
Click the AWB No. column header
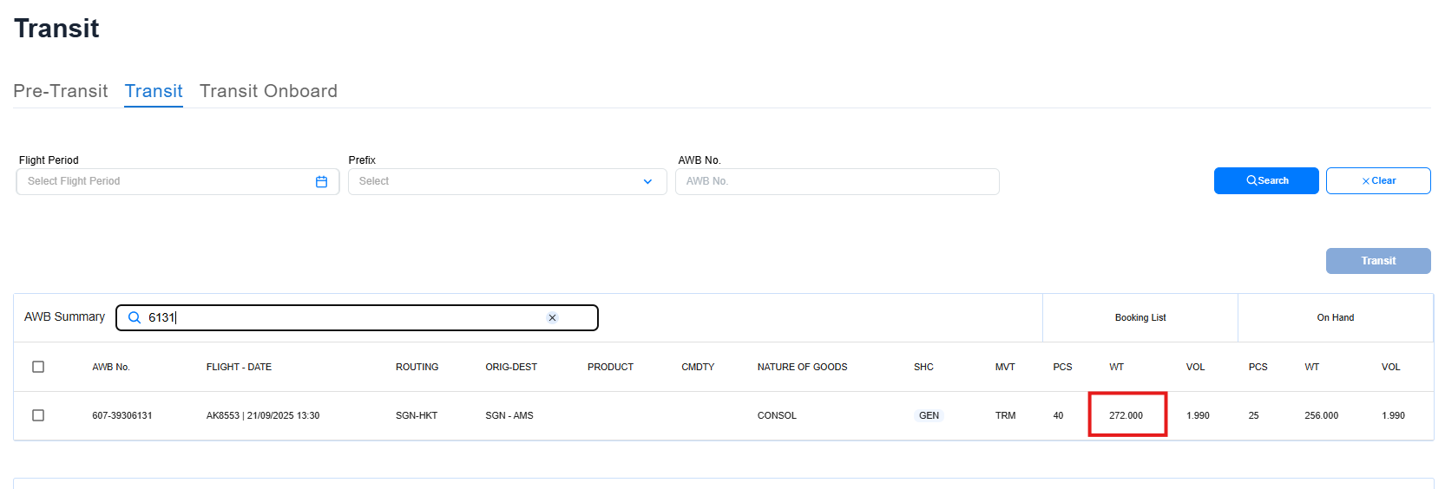click(x=111, y=367)
